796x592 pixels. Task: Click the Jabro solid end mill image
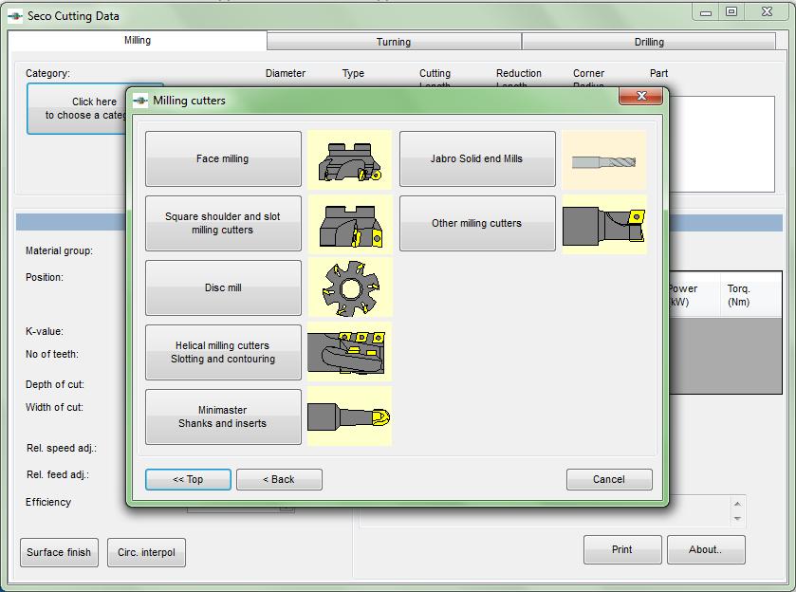tap(604, 159)
